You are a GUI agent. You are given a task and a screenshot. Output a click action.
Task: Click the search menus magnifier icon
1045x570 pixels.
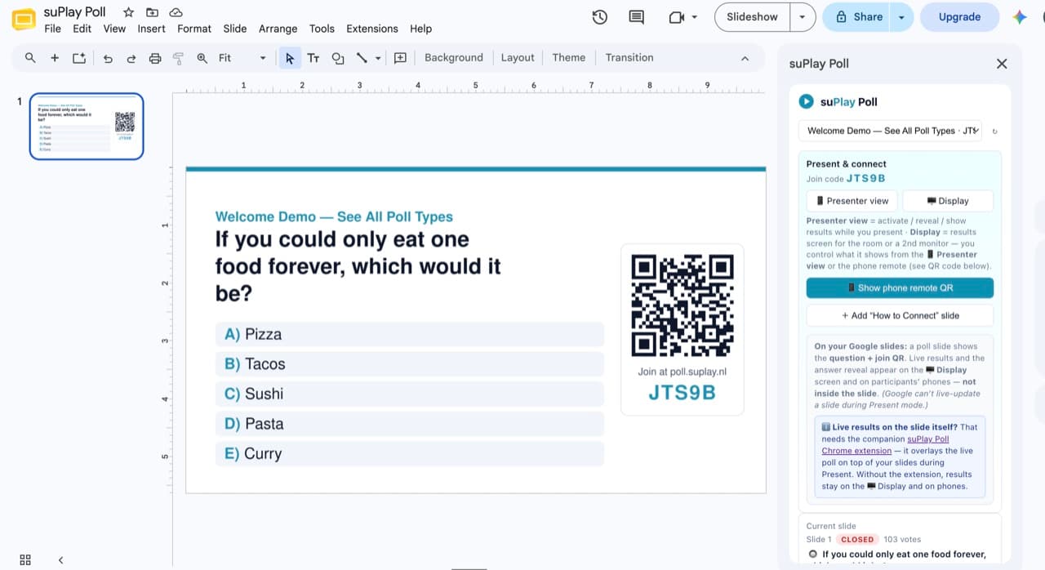30,58
